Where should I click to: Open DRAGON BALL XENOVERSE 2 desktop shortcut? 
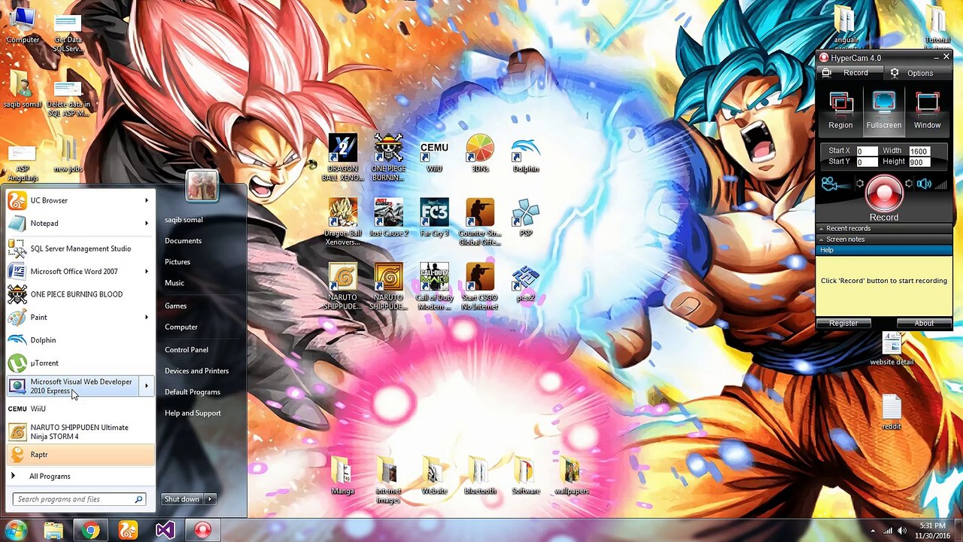click(x=342, y=157)
